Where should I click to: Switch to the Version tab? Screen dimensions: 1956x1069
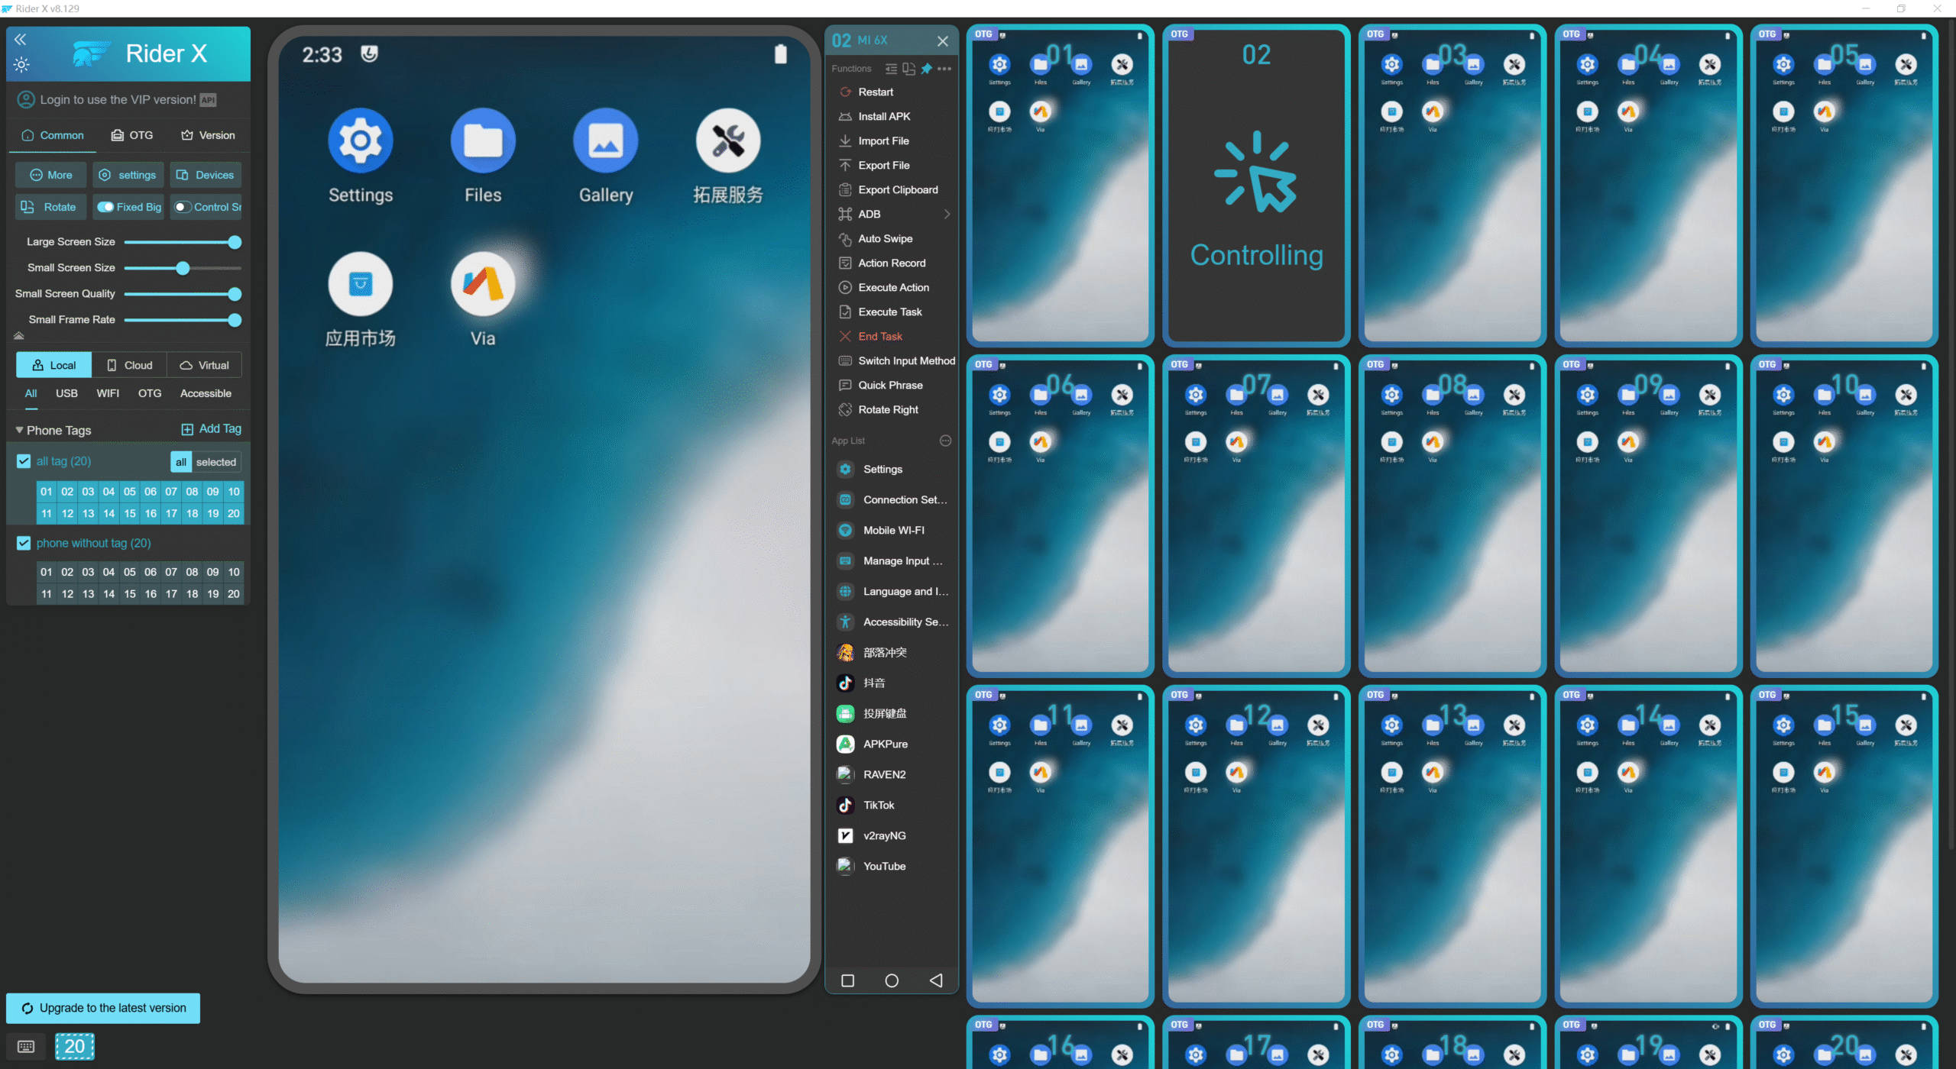208,135
